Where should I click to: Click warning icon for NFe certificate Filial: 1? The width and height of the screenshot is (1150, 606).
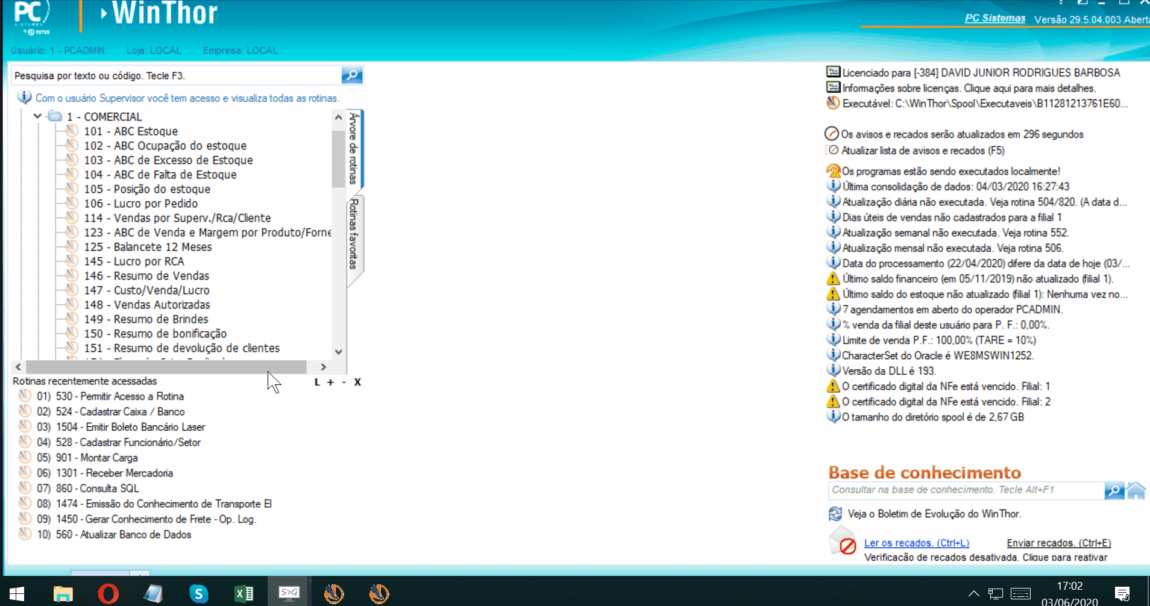pos(833,386)
